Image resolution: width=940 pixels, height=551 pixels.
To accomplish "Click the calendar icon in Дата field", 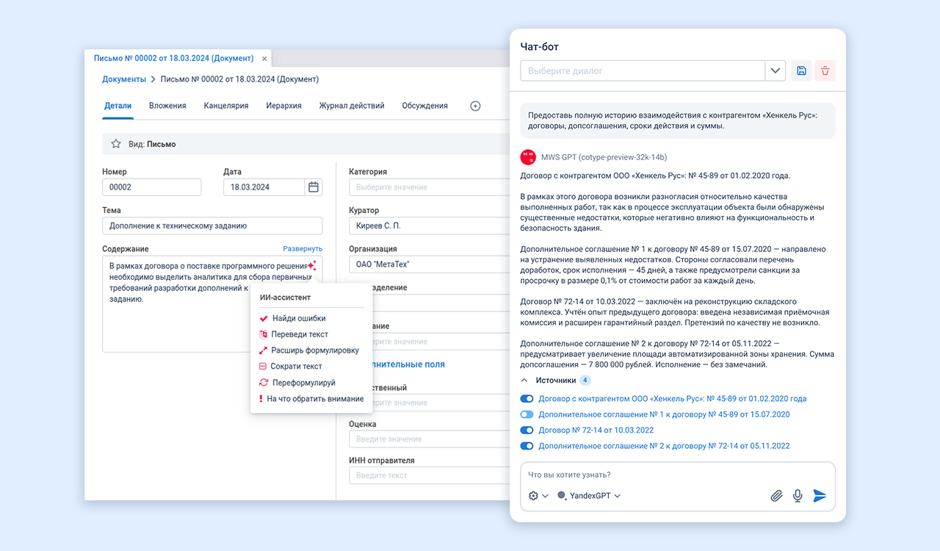I will [314, 187].
